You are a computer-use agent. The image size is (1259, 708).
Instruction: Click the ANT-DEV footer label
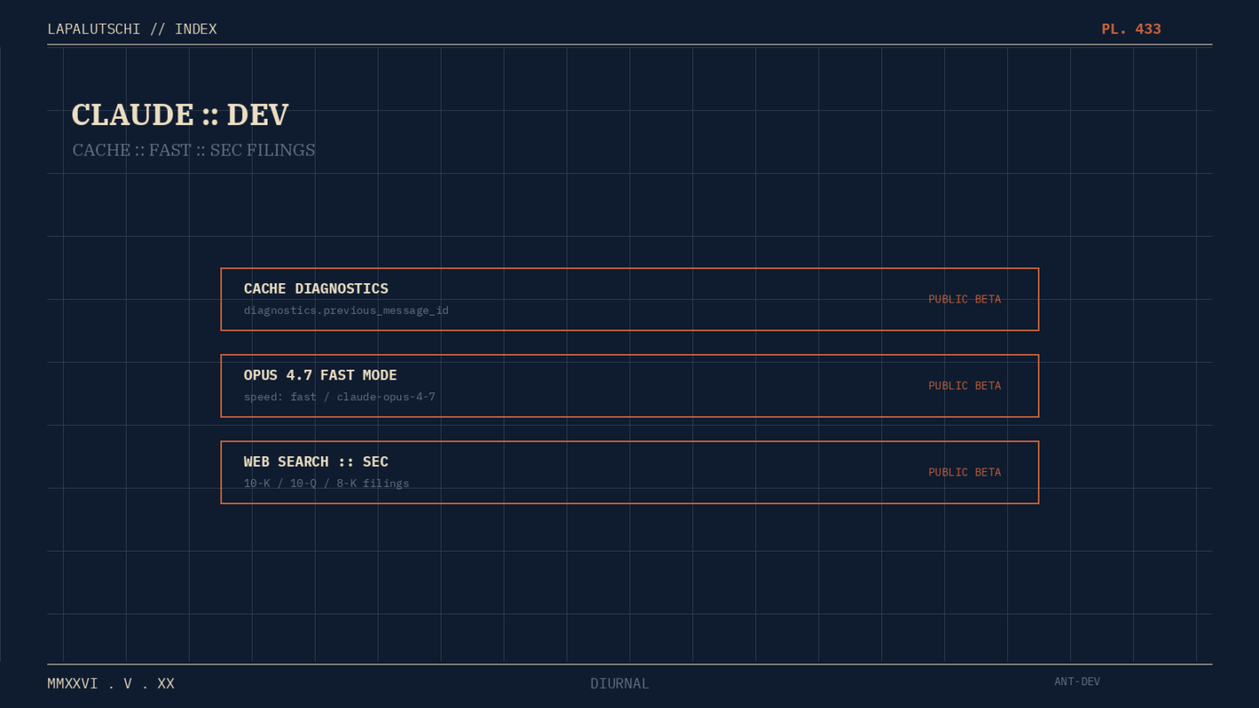[1077, 682]
